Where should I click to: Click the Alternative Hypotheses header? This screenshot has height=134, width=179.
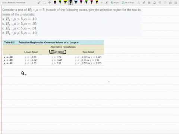pyautogui.click(x=63, y=47)
